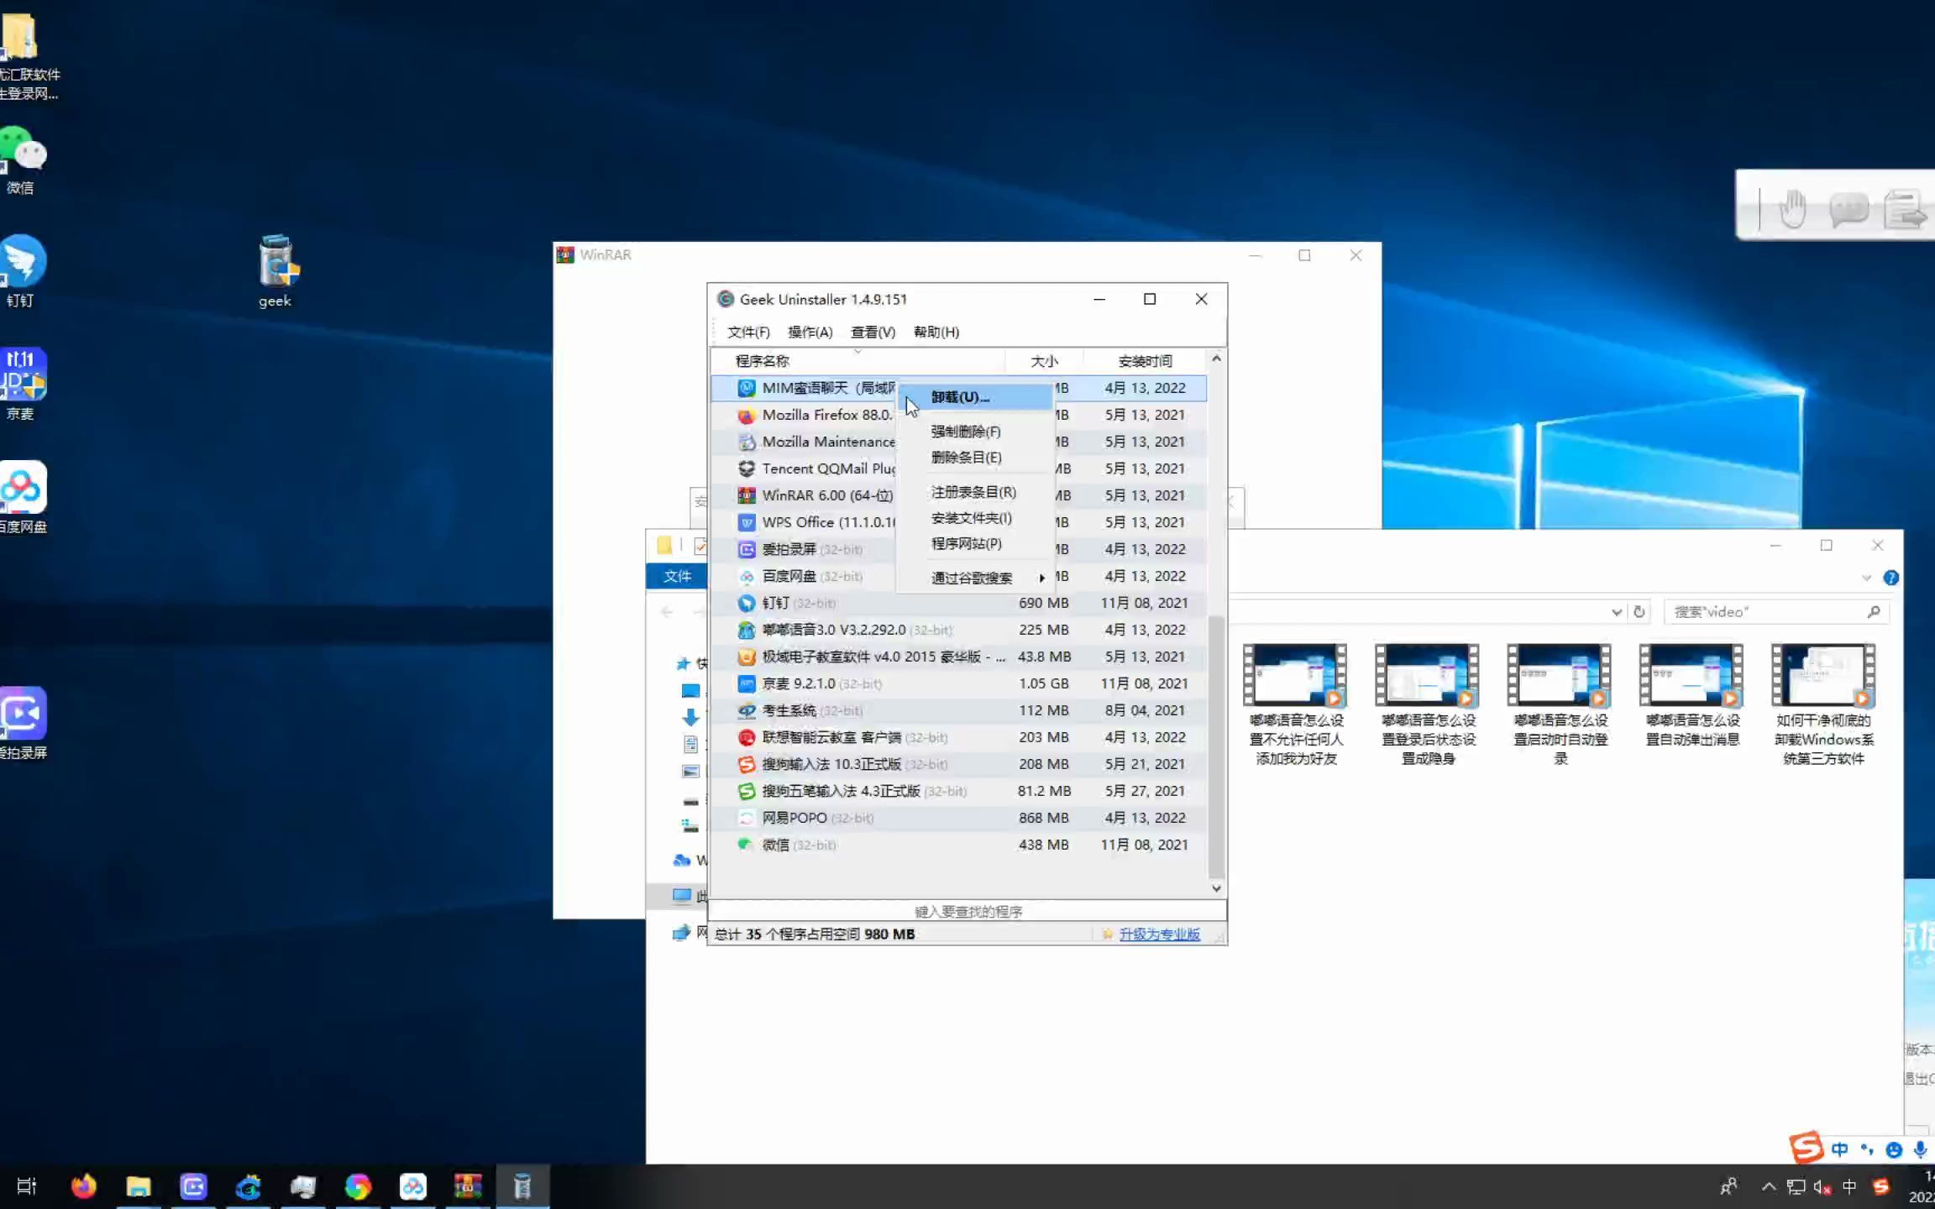Click the 钉钉 row icon in list

(746, 604)
